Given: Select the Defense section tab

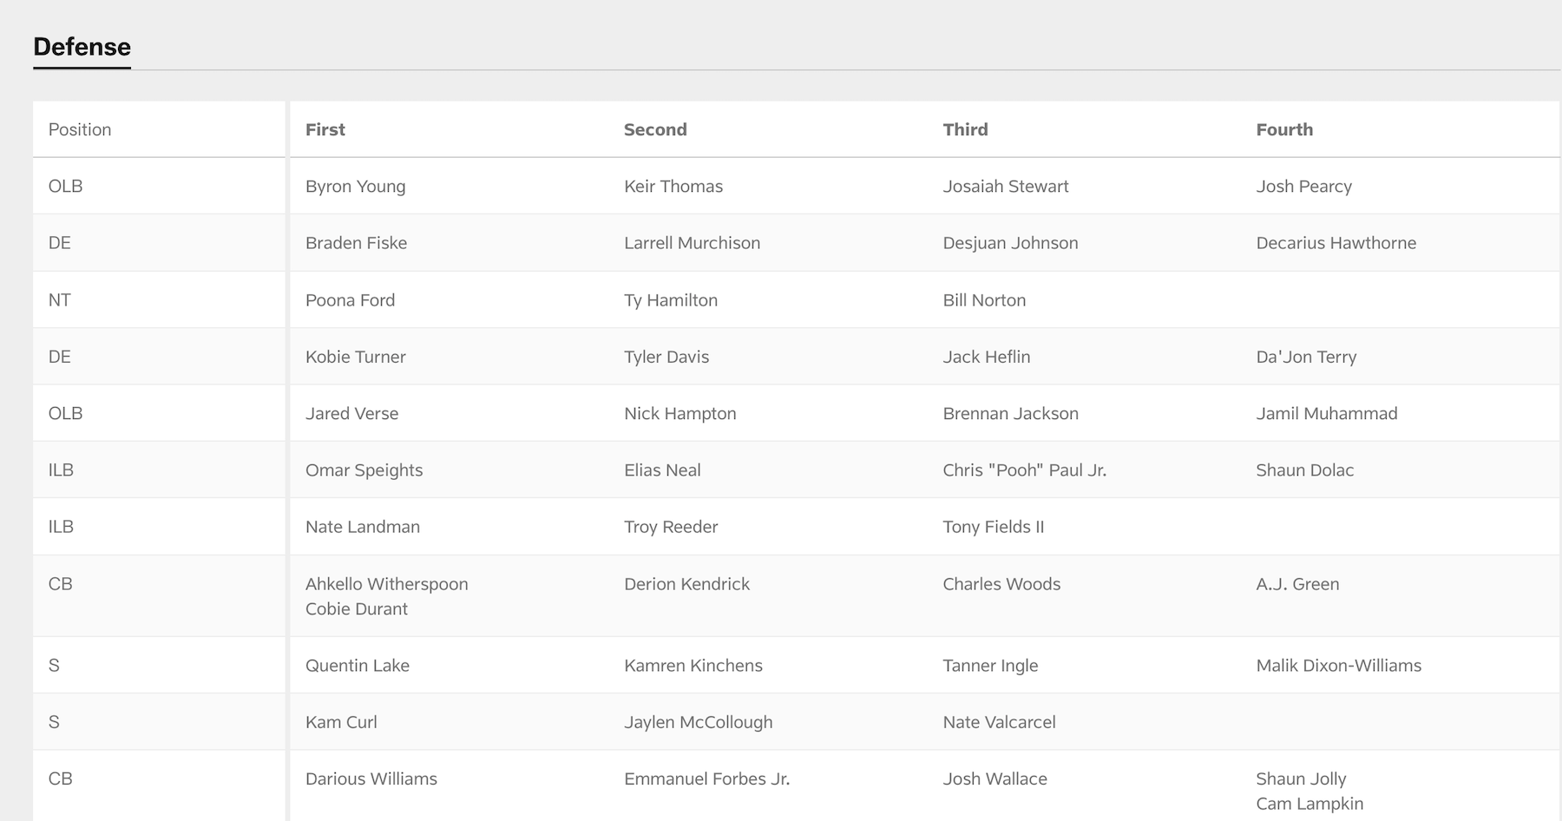Looking at the screenshot, I should 82,47.
